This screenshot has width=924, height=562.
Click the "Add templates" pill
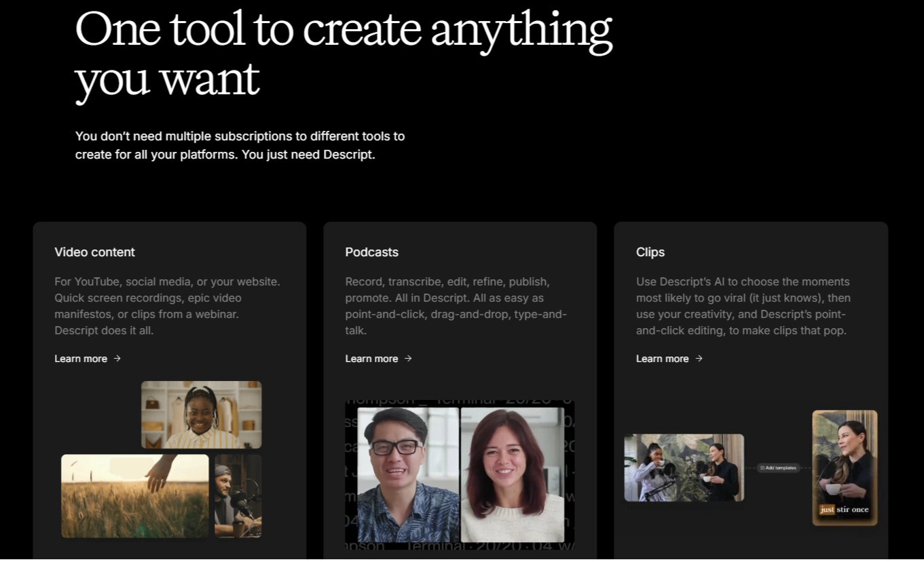click(x=779, y=468)
